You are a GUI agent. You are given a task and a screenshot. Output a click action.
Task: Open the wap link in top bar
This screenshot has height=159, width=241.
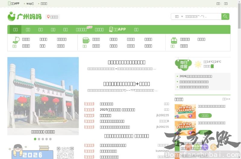(30, 4)
